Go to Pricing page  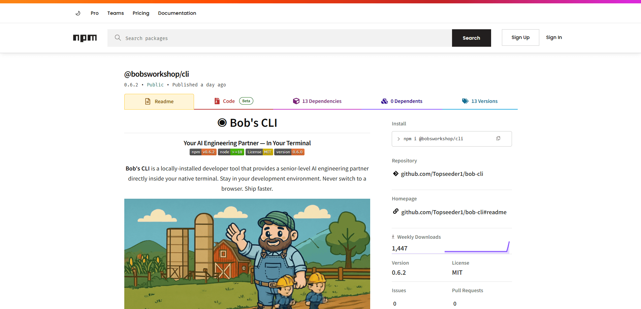[x=141, y=13]
